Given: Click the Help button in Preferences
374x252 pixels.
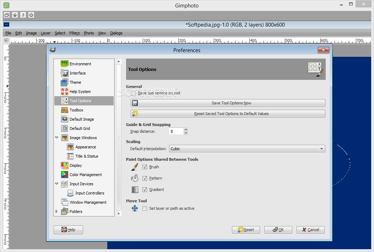Looking at the screenshot, I should [68, 230].
